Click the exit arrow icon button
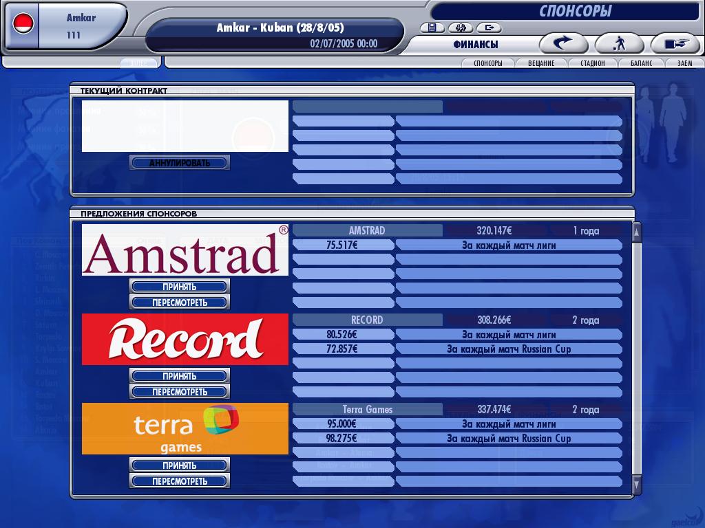The image size is (705, 528). (490, 27)
